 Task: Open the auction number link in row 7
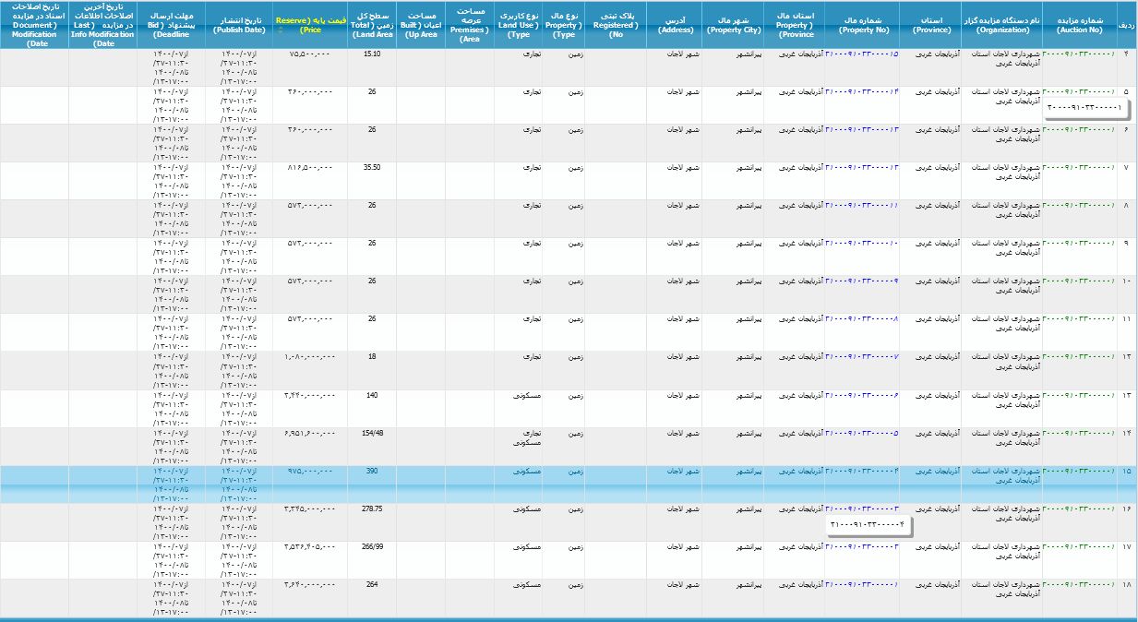coord(1078,167)
